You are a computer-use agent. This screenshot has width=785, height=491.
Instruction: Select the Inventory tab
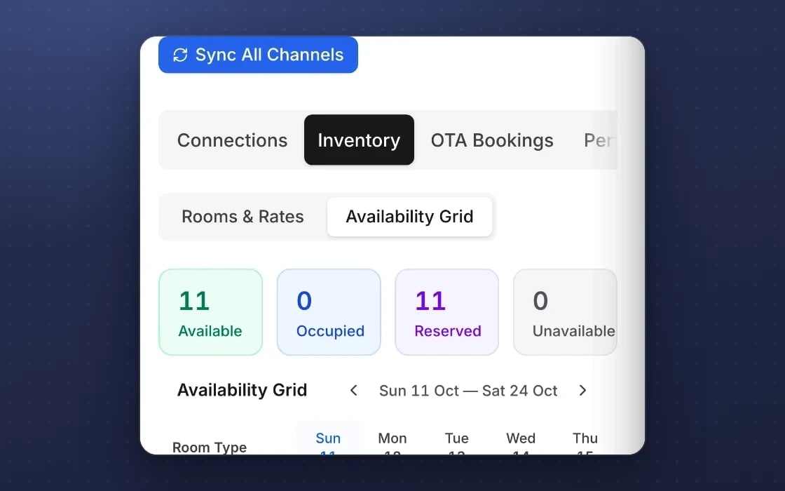point(359,140)
